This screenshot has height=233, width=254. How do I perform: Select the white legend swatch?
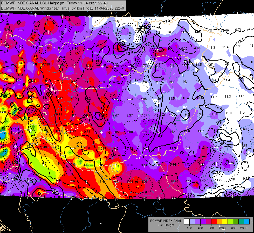[187, 222]
